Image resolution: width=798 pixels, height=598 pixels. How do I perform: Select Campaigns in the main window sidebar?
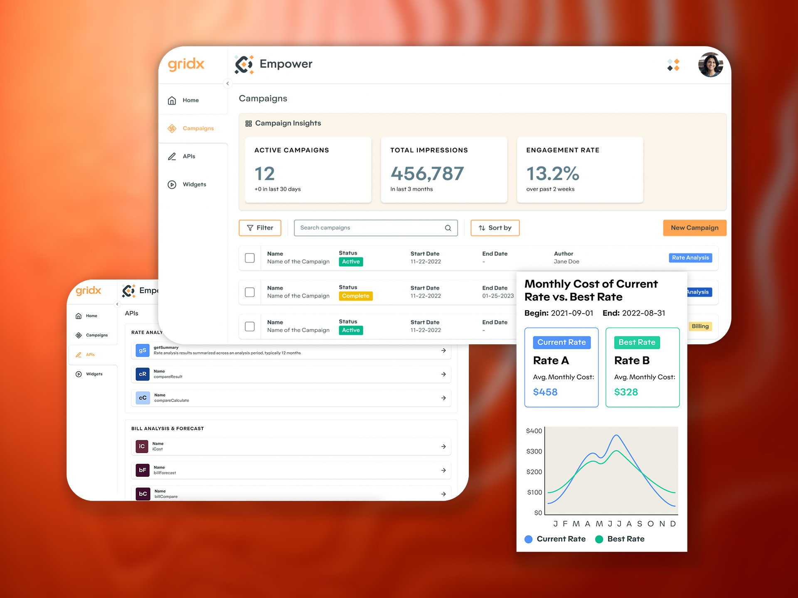coord(193,128)
